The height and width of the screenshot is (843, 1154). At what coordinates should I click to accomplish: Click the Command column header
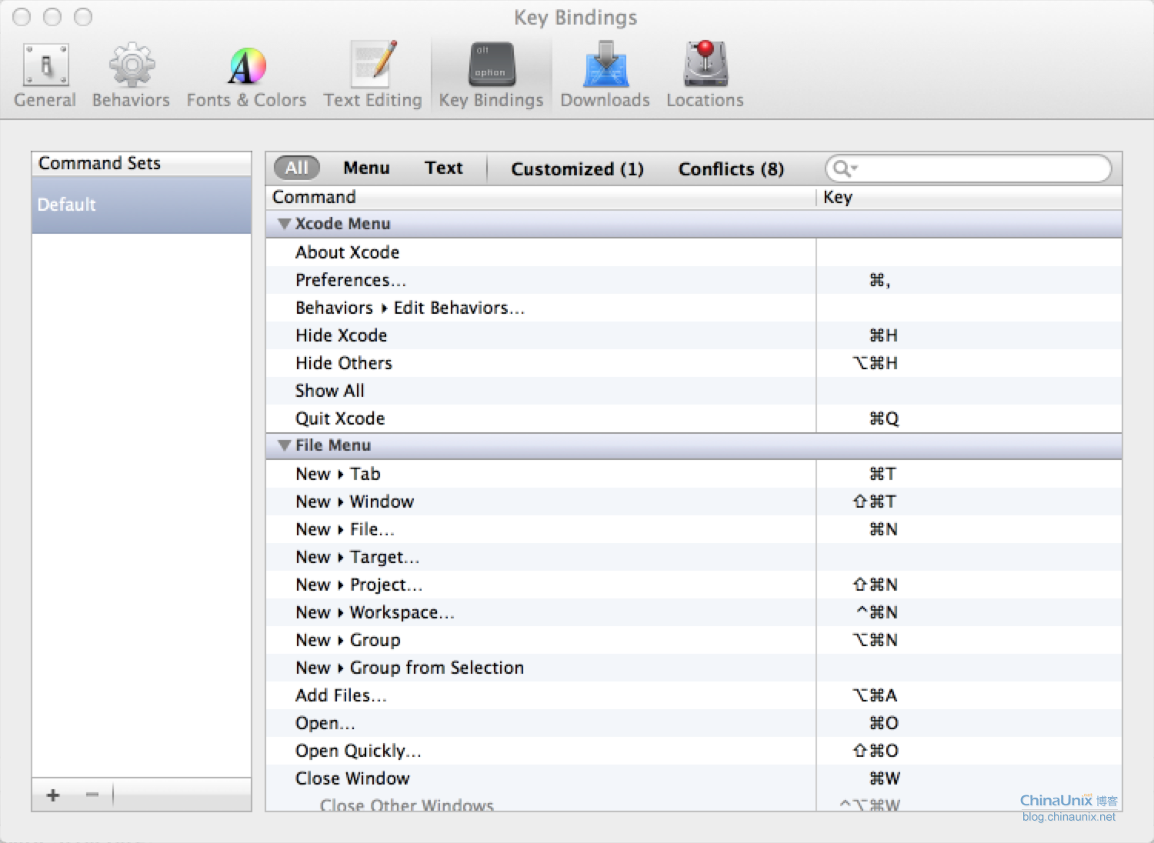[540, 197]
